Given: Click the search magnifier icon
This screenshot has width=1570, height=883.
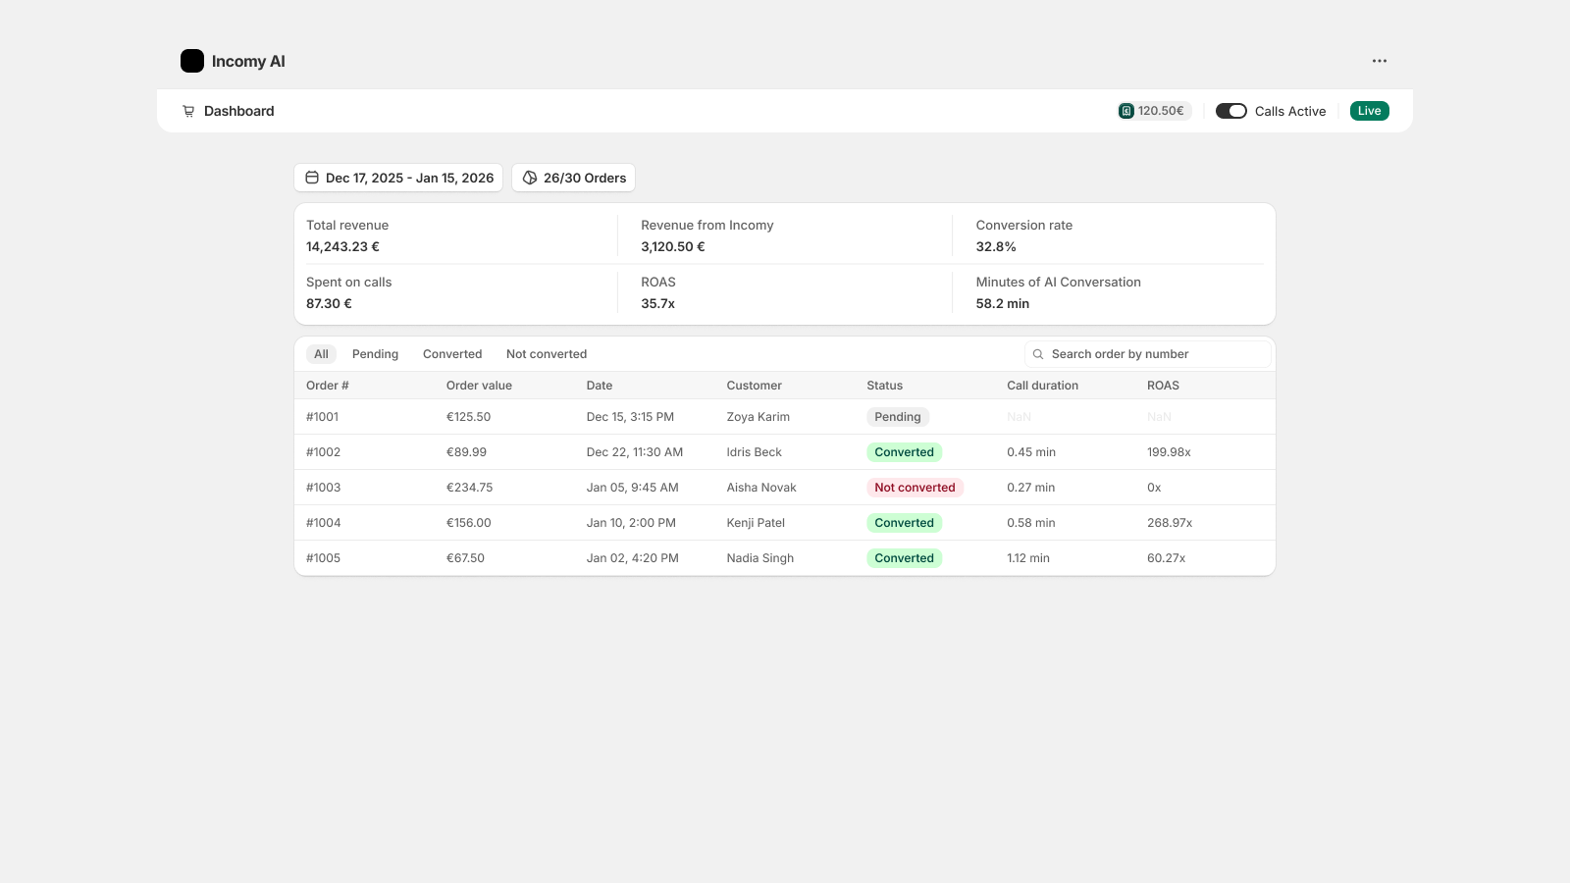Looking at the screenshot, I should point(1038,354).
